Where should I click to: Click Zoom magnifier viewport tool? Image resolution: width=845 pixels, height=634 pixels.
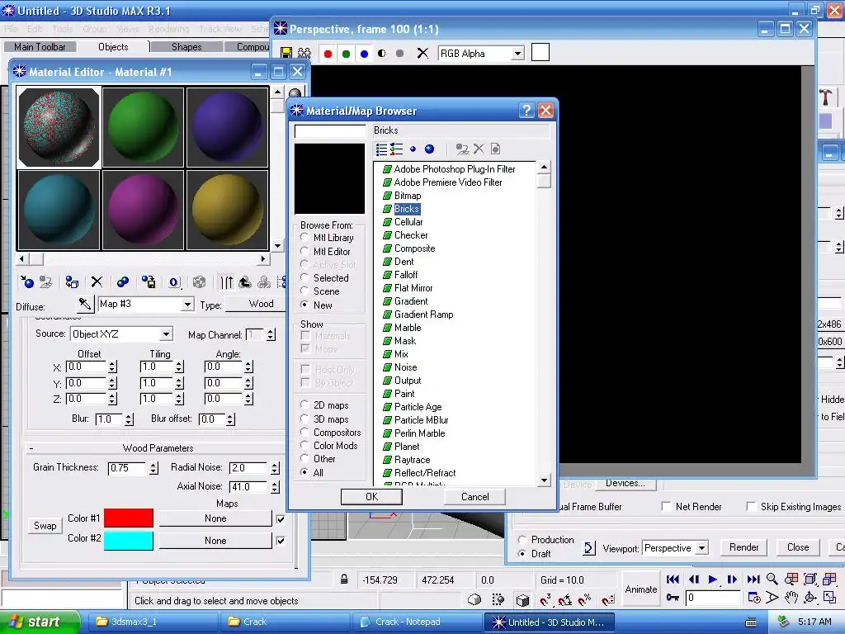(x=772, y=579)
